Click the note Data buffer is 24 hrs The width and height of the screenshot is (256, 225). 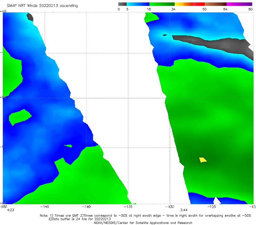pos(80,219)
